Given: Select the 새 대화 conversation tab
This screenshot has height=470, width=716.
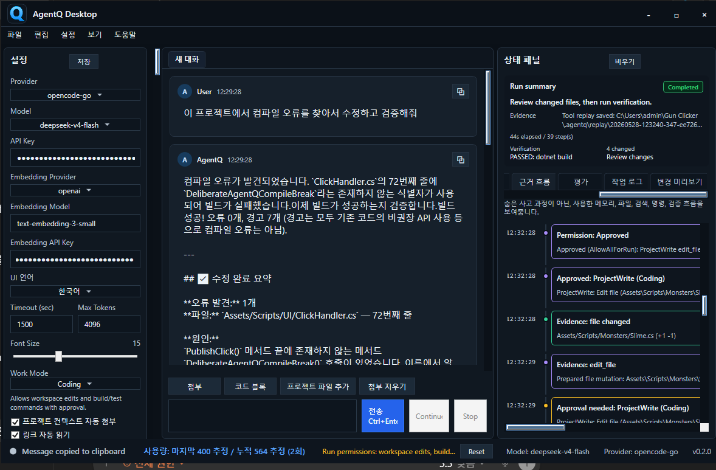Looking at the screenshot, I should coord(187,60).
